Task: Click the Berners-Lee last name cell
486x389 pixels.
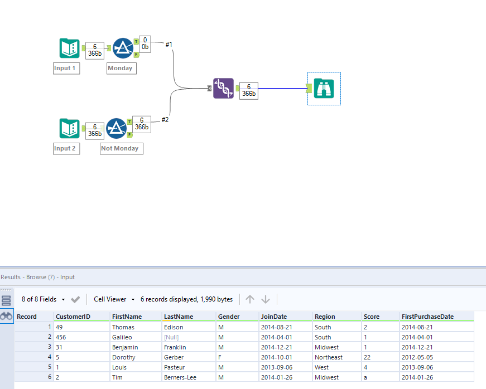Action: [189, 377]
